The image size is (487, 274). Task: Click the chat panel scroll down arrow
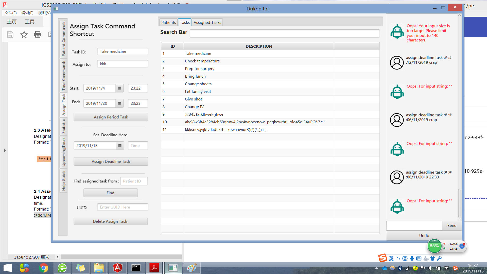click(459, 219)
